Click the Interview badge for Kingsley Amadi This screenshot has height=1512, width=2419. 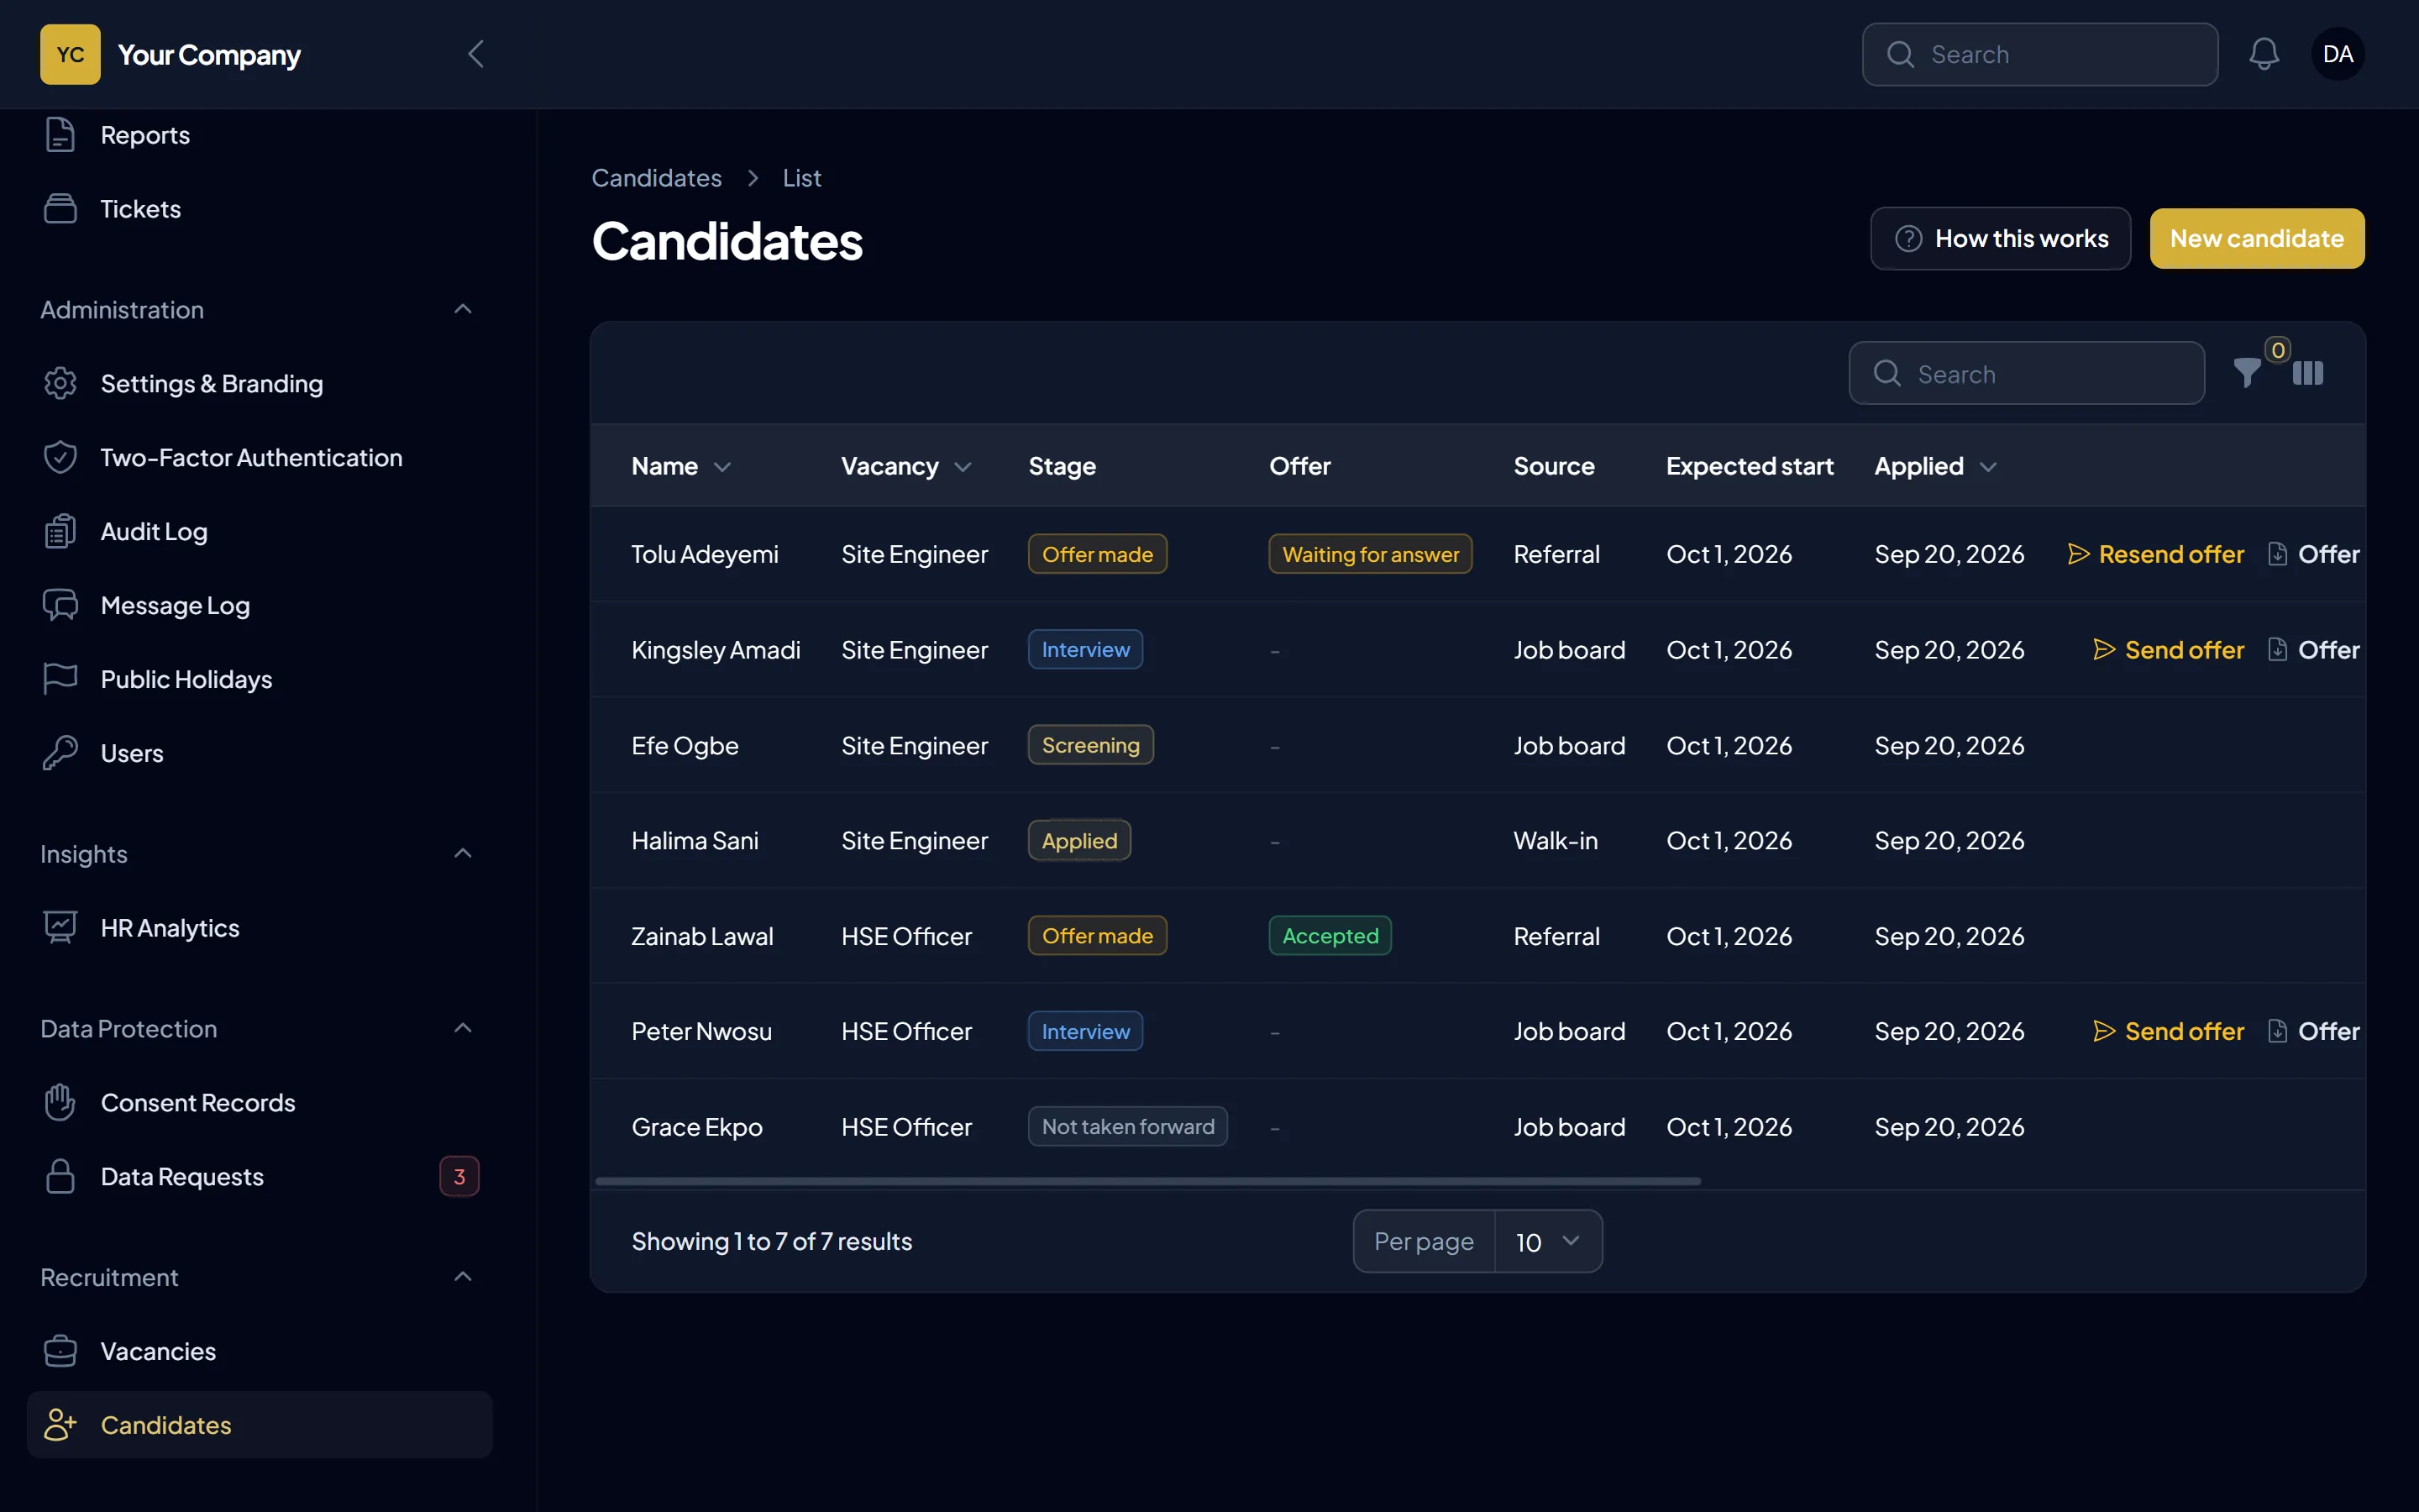tap(1085, 650)
